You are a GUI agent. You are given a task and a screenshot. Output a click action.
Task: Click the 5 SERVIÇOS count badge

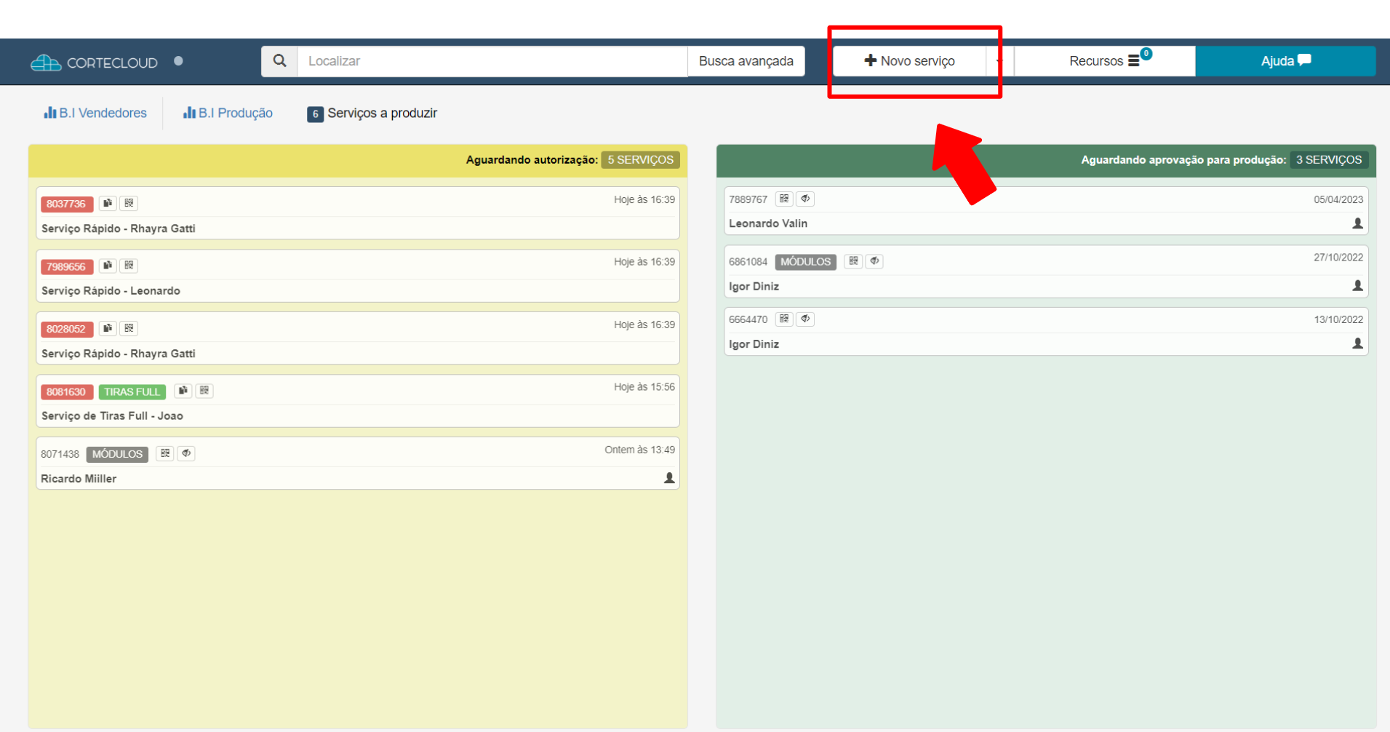(x=641, y=160)
